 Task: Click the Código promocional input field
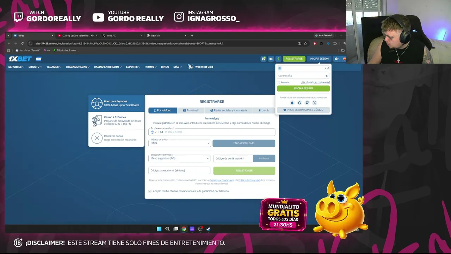[x=179, y=171]
